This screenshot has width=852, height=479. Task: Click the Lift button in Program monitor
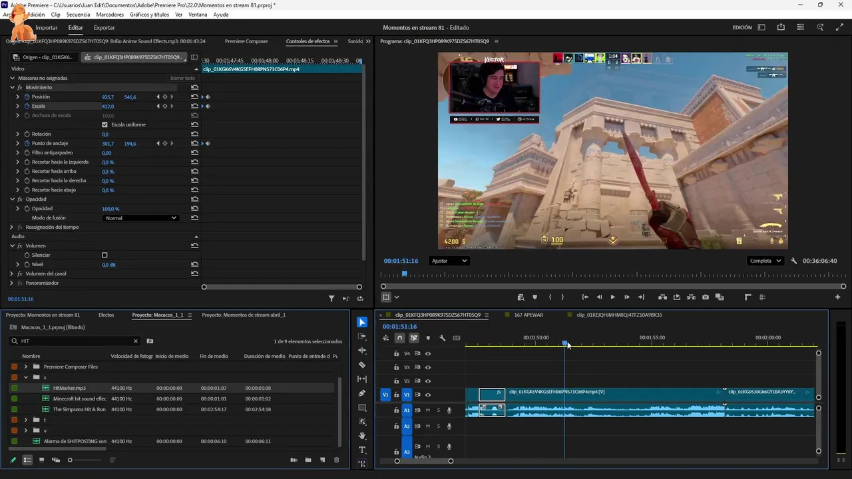[x=662, y=297]
